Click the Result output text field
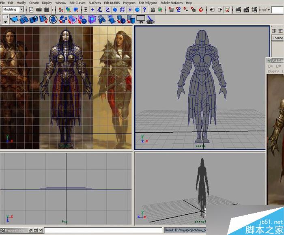 click(x=185, y=230)
